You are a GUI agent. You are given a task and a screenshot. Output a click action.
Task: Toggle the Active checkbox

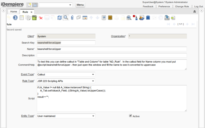(130, 116)
